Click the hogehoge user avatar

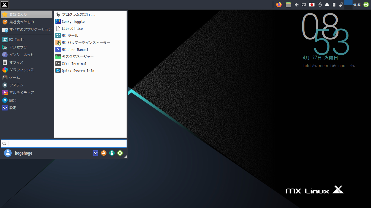pos(8,153)
